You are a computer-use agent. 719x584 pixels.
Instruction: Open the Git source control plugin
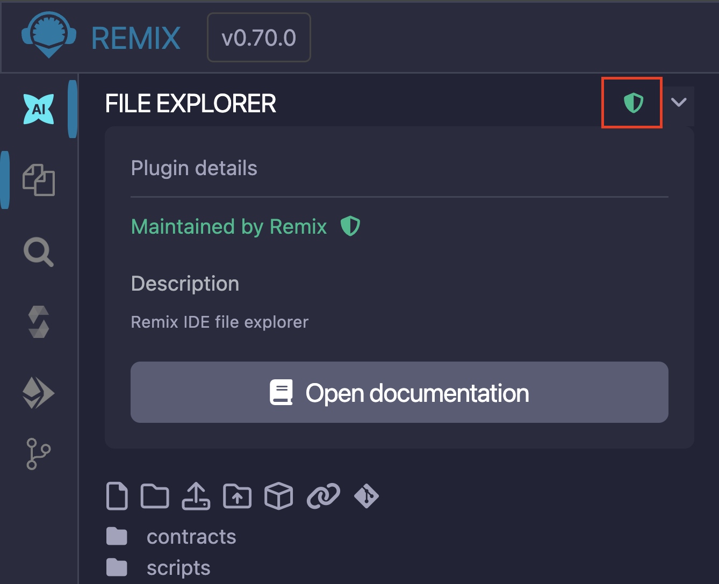(x=39, y=454)
